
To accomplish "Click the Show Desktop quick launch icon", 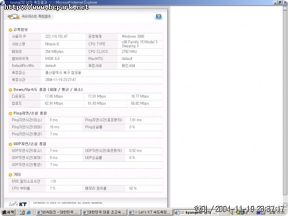I will [x=22, y=213].
